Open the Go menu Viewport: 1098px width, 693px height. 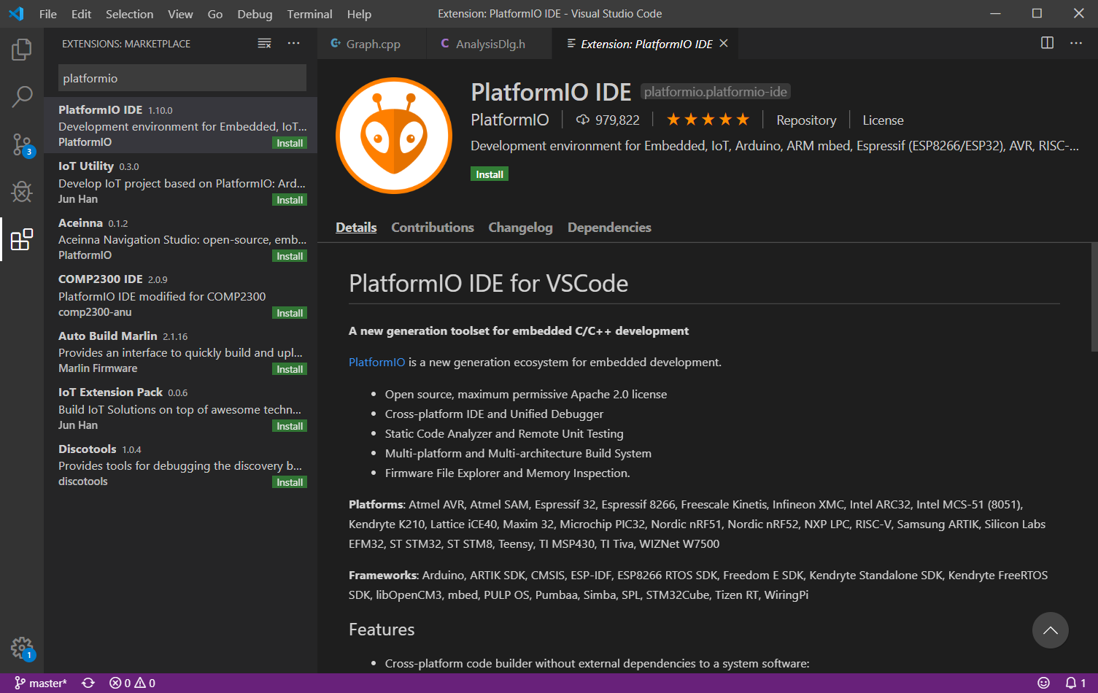[215, 14]
